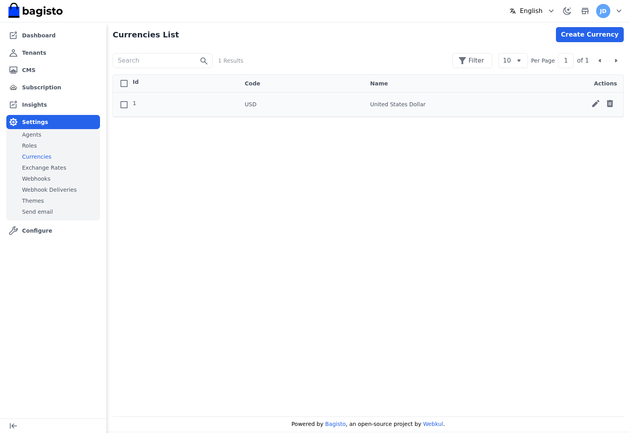Click the Dashboard sidebar icon

pos(13,35)
